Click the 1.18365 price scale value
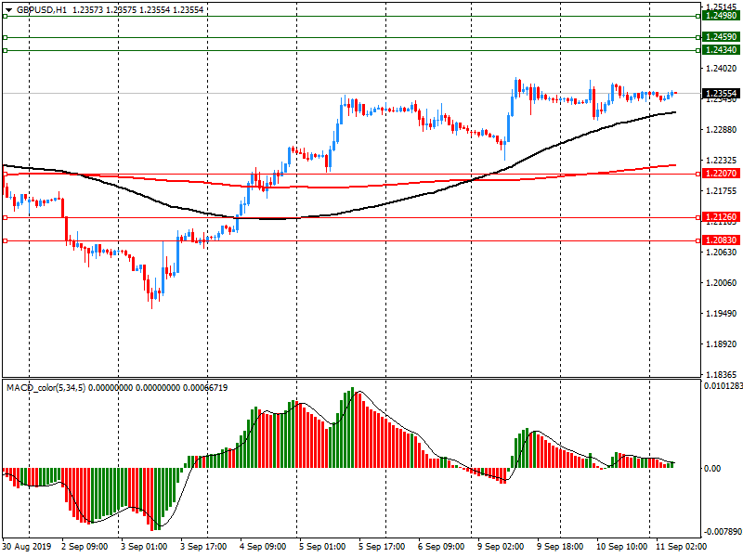Viewport: 743px width, 557px height. coord(722,374)
